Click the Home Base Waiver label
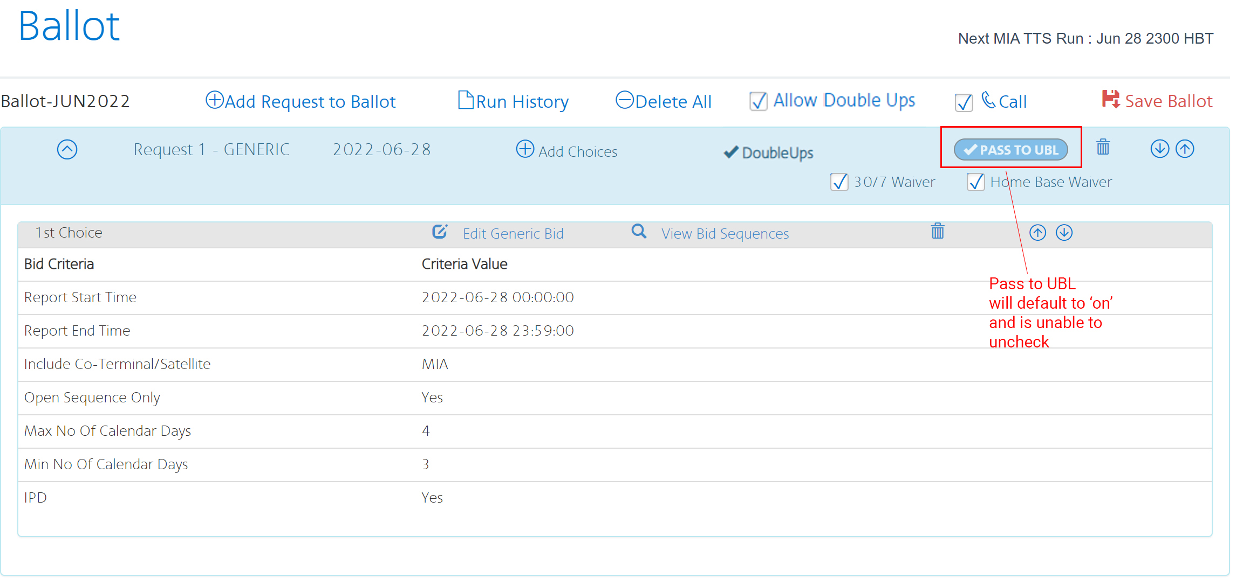The width and height of the screenshot is (1243, 585). pyautogui.click(x=1051, y=182)
